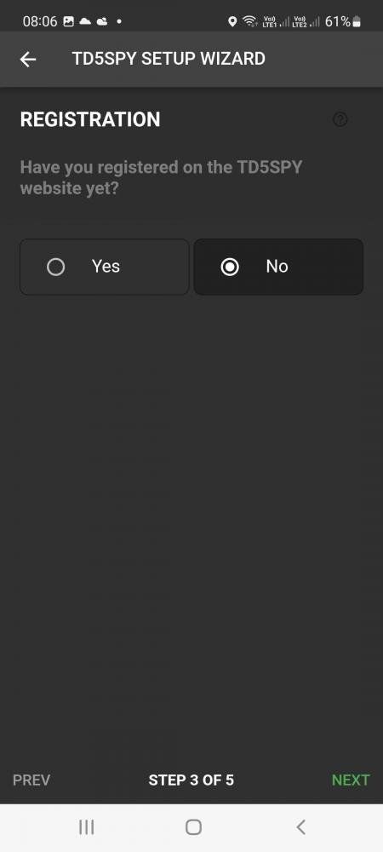
Task: Continue with the green NEXT button
Action: 351,780
